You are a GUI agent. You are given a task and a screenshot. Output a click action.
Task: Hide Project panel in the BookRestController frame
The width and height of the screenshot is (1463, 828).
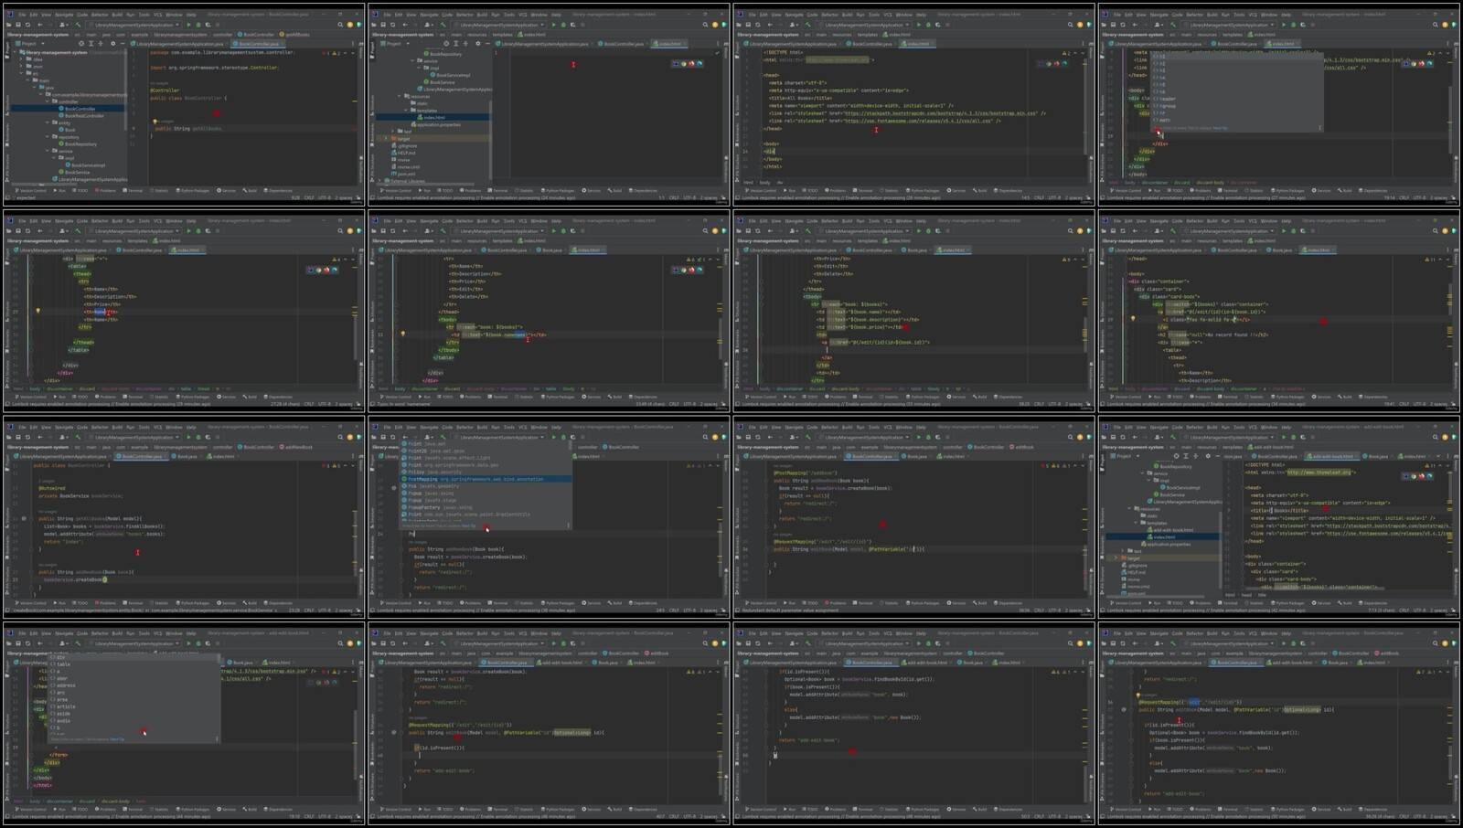121,43
